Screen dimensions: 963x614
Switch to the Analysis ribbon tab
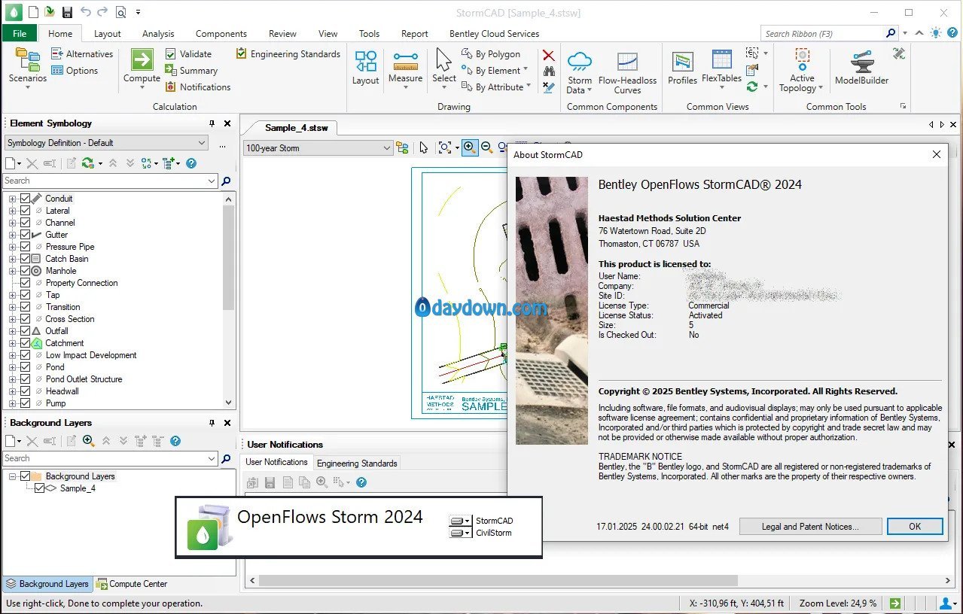[x=158, y=34]
